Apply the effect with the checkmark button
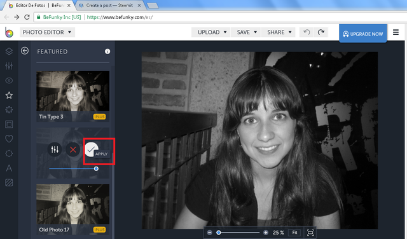 [x=91, y=149]
